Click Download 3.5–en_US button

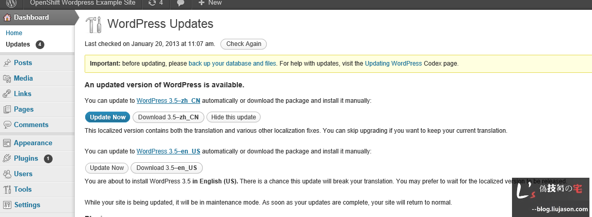click(167, 168)
